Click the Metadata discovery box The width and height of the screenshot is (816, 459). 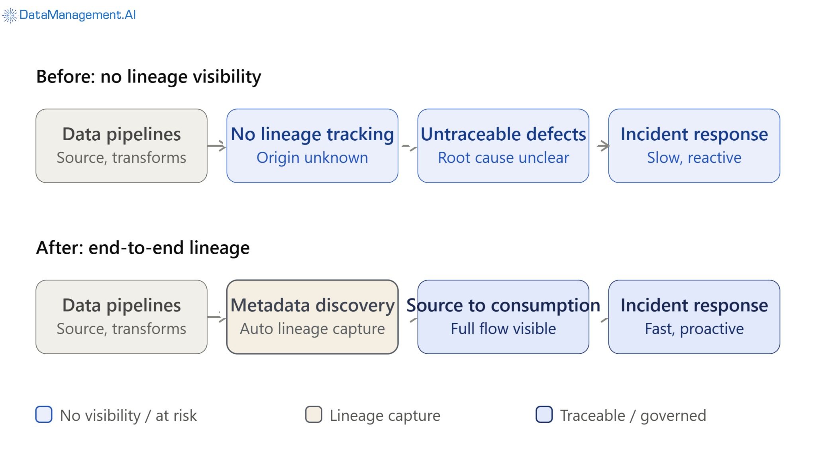pyautogui.click(x=312, y=317)
